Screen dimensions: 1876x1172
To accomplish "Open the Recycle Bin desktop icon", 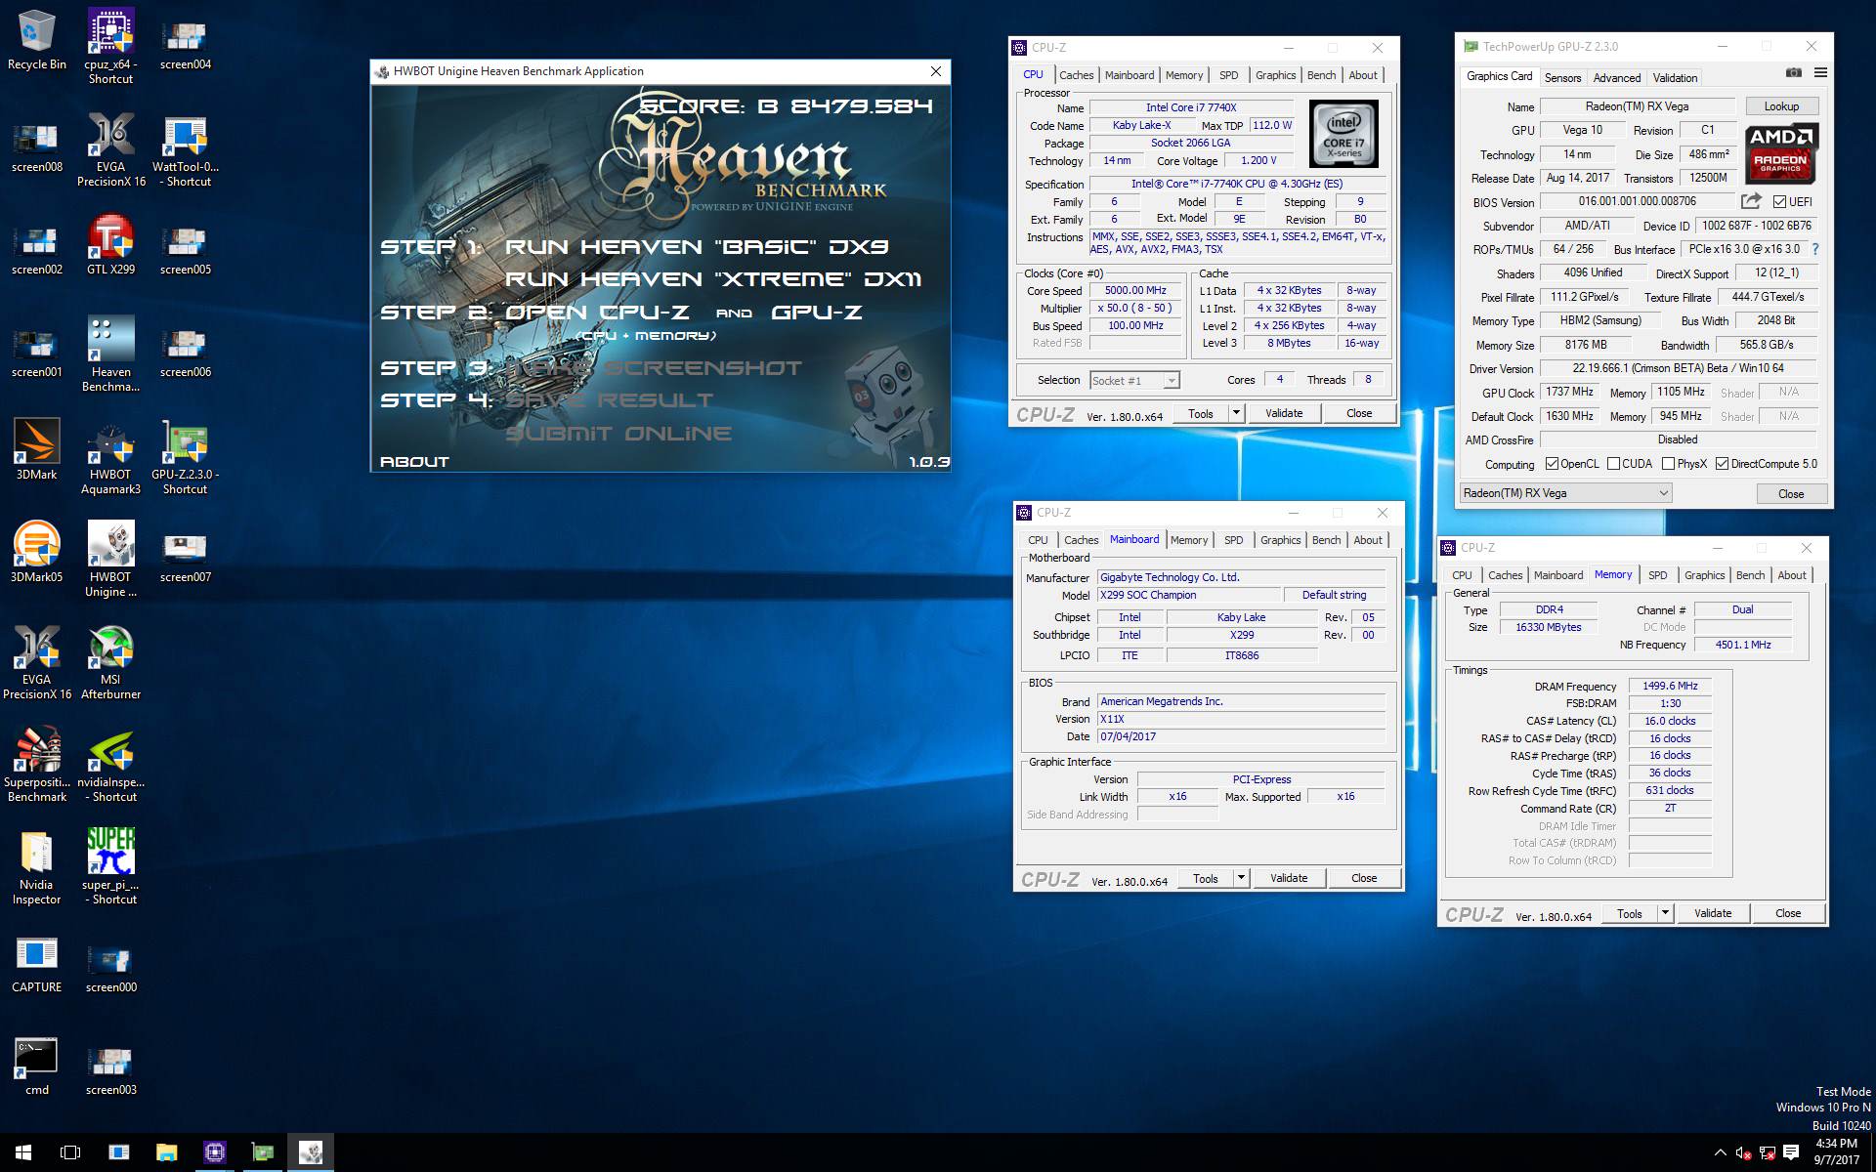I will (37, 39).
